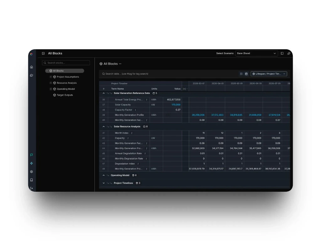321x241 pixels.
Task: Open the ellipsis menu next to All Blocks
Action: pos(119,63)
